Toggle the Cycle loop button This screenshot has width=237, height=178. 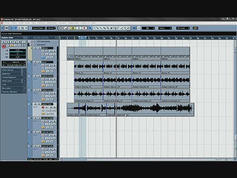(x=67, y=28)
